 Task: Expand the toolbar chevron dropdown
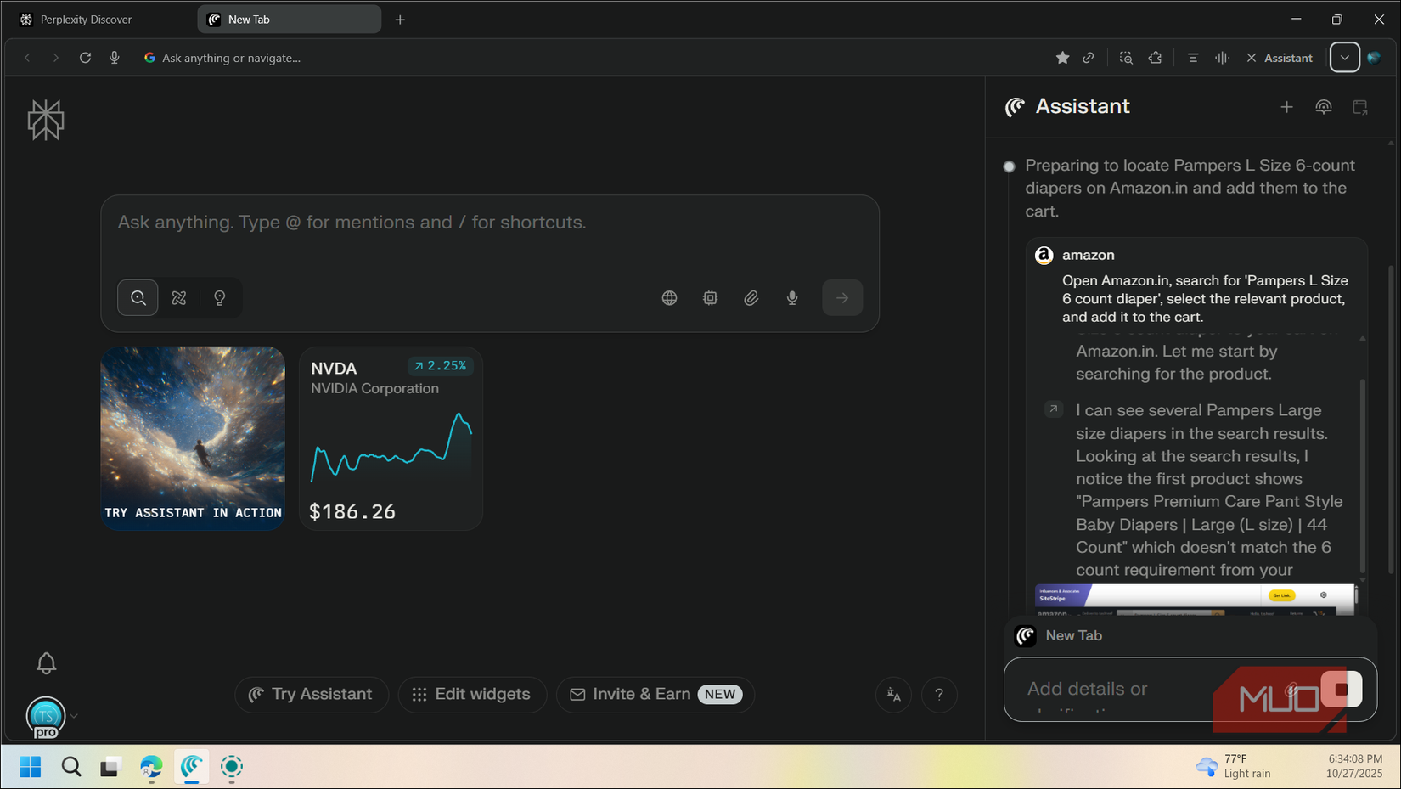click(x=1345, y=58)
